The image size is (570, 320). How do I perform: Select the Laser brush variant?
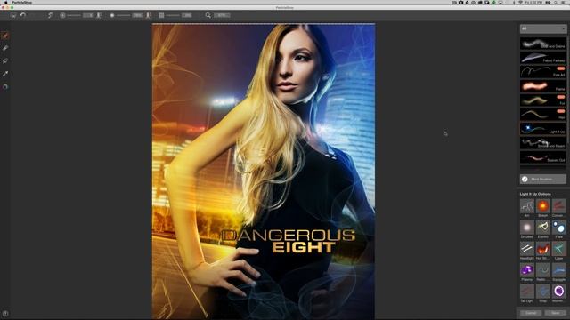(x=558, y=249)
